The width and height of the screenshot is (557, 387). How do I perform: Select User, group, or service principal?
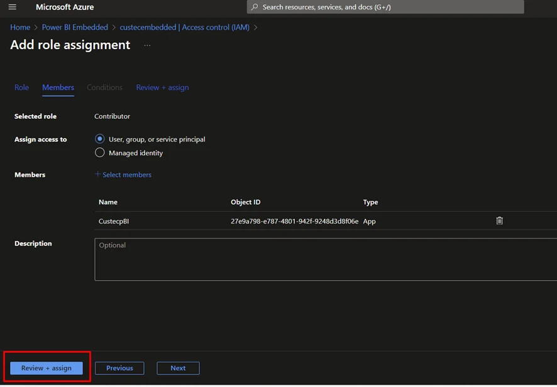click(100, 139)
